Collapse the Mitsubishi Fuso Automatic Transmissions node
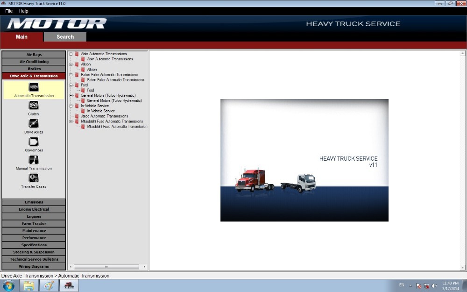 pos(71,121)
